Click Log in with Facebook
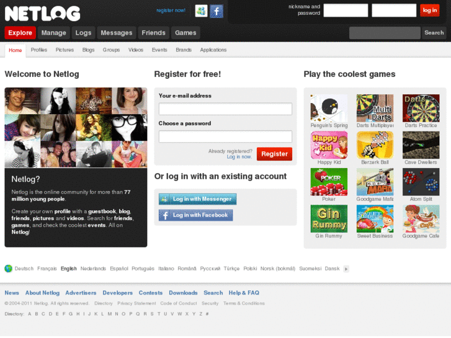The height and width of the screenshot is (338, 451). point(195,215)
